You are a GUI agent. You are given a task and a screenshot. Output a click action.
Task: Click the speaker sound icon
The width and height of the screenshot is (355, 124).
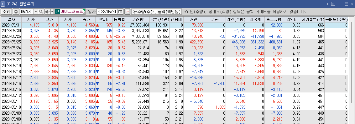click(47, 12)
